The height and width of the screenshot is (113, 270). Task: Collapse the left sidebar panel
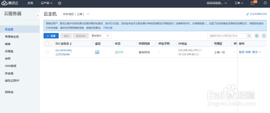[x=38, y=16]
